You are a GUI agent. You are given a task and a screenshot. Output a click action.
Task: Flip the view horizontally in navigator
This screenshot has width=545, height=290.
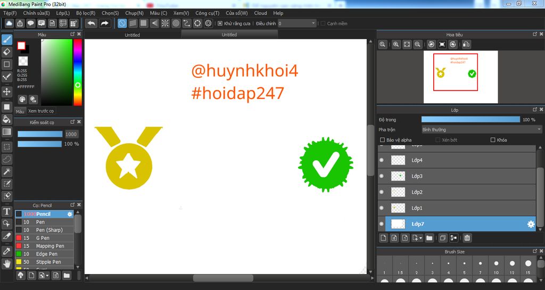(x=466, y=45)
